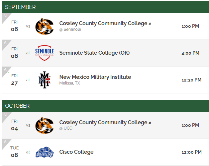Click the 12:30 PM game time
Viewport: 209px width, 166px height.
coord(191,80)
